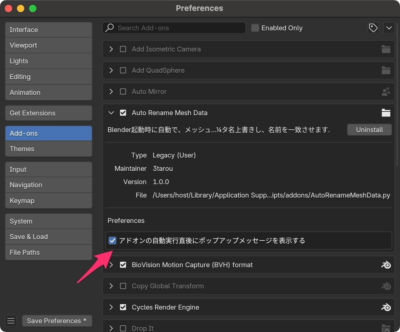
Task: Click Save Preferences
Action: click(x=57, y=320)
